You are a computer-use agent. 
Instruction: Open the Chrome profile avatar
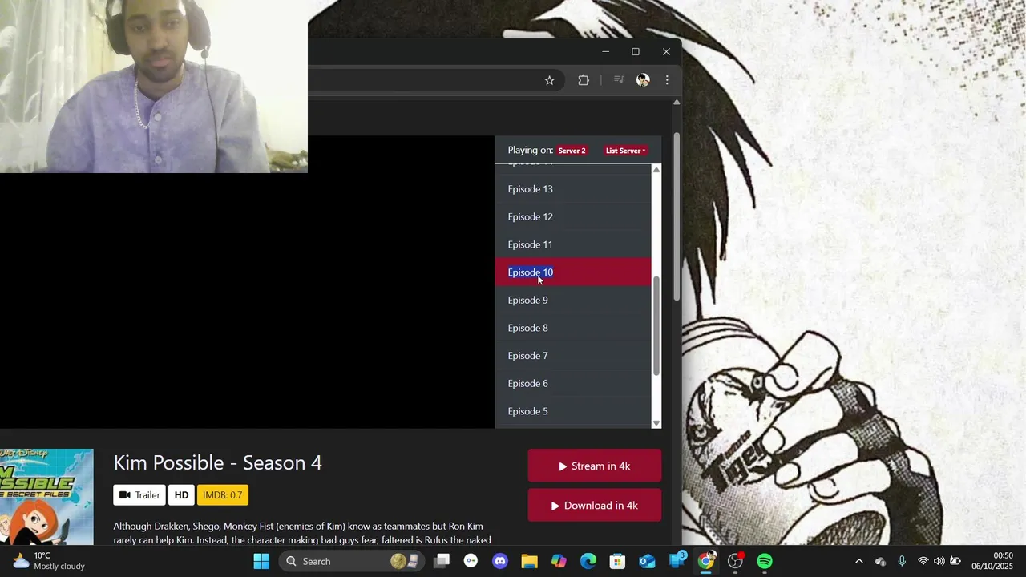tap(643, 80)
